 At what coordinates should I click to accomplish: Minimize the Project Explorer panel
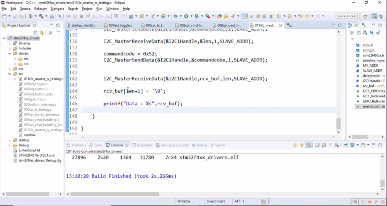pos(51,25)
